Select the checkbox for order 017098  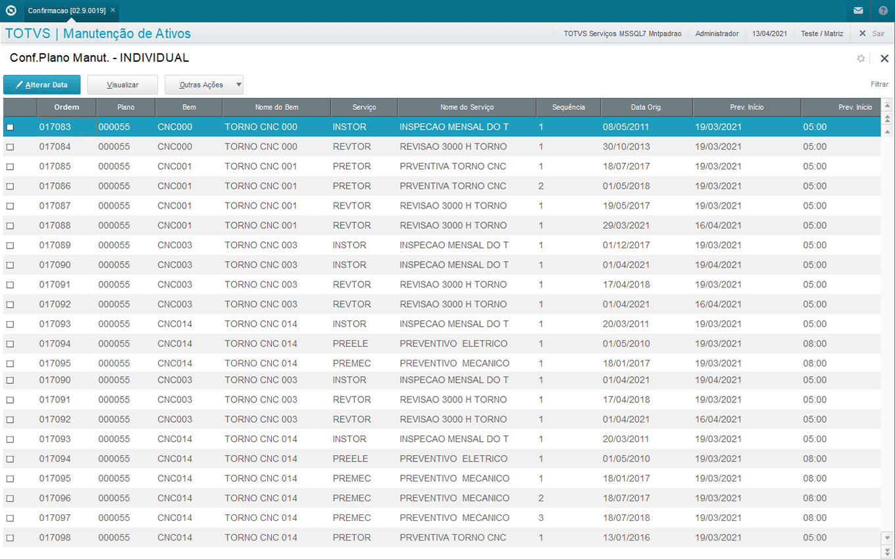click(x=10, y=538)
